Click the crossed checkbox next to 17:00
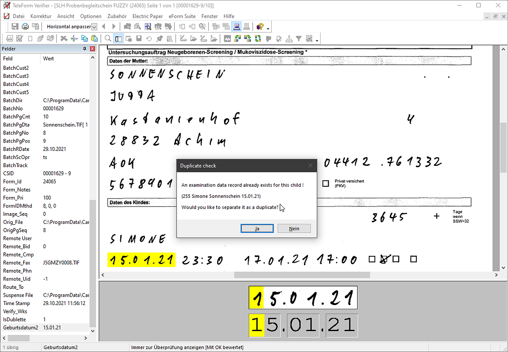This screenshot has height=352, width=508. 384,259
